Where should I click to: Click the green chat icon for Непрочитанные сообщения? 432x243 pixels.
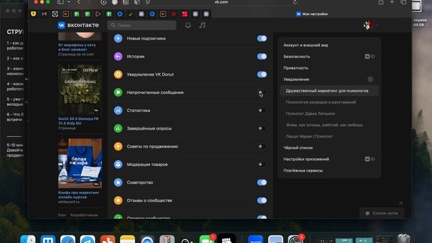tap(118, 92)
